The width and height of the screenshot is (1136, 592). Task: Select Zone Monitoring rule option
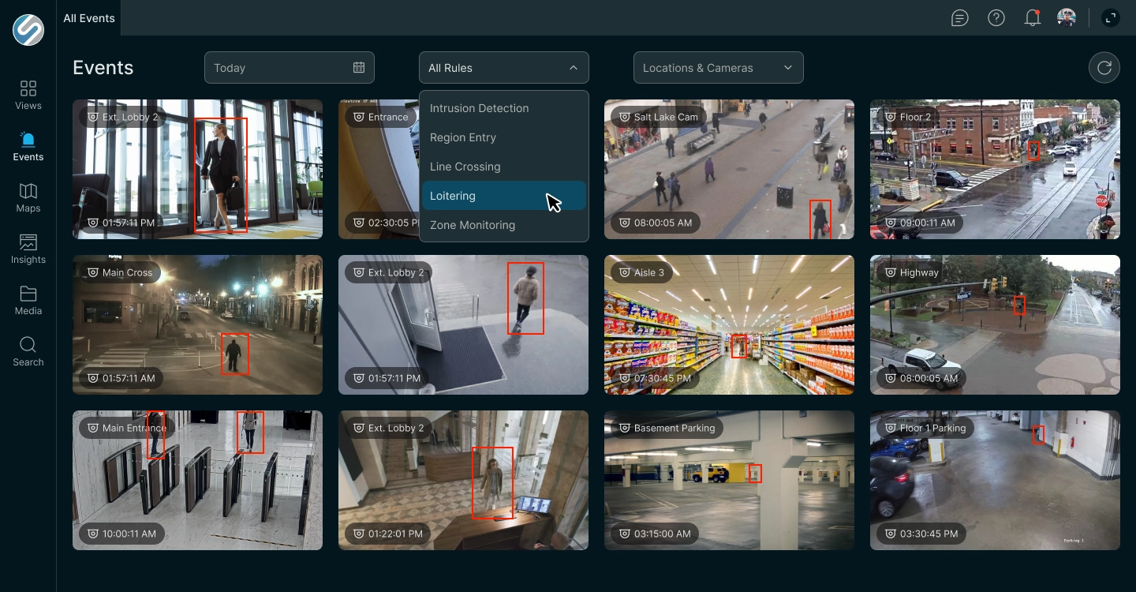504,225
